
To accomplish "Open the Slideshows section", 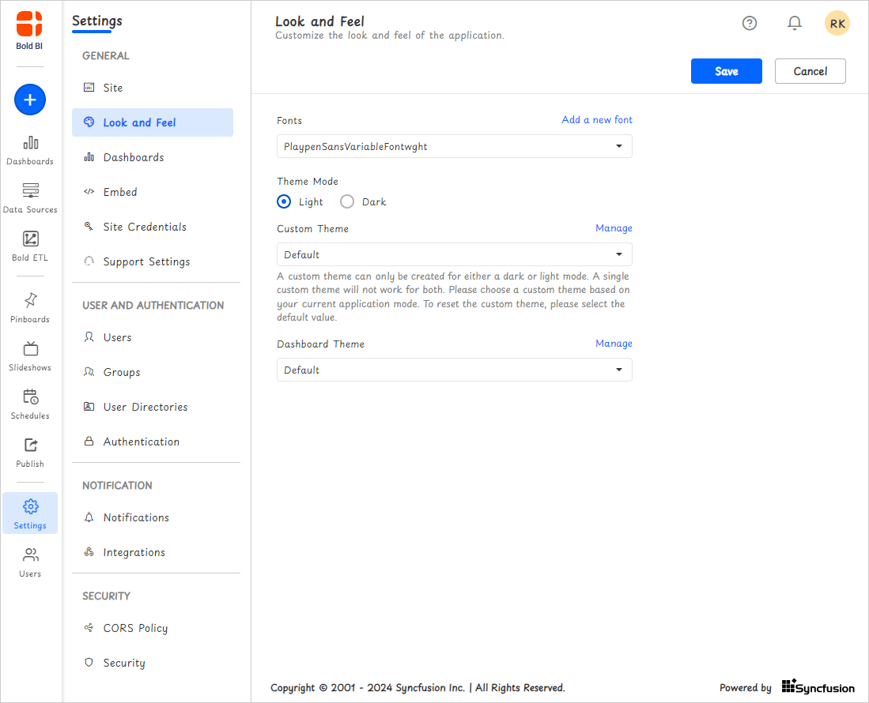I will coord(29,356).
